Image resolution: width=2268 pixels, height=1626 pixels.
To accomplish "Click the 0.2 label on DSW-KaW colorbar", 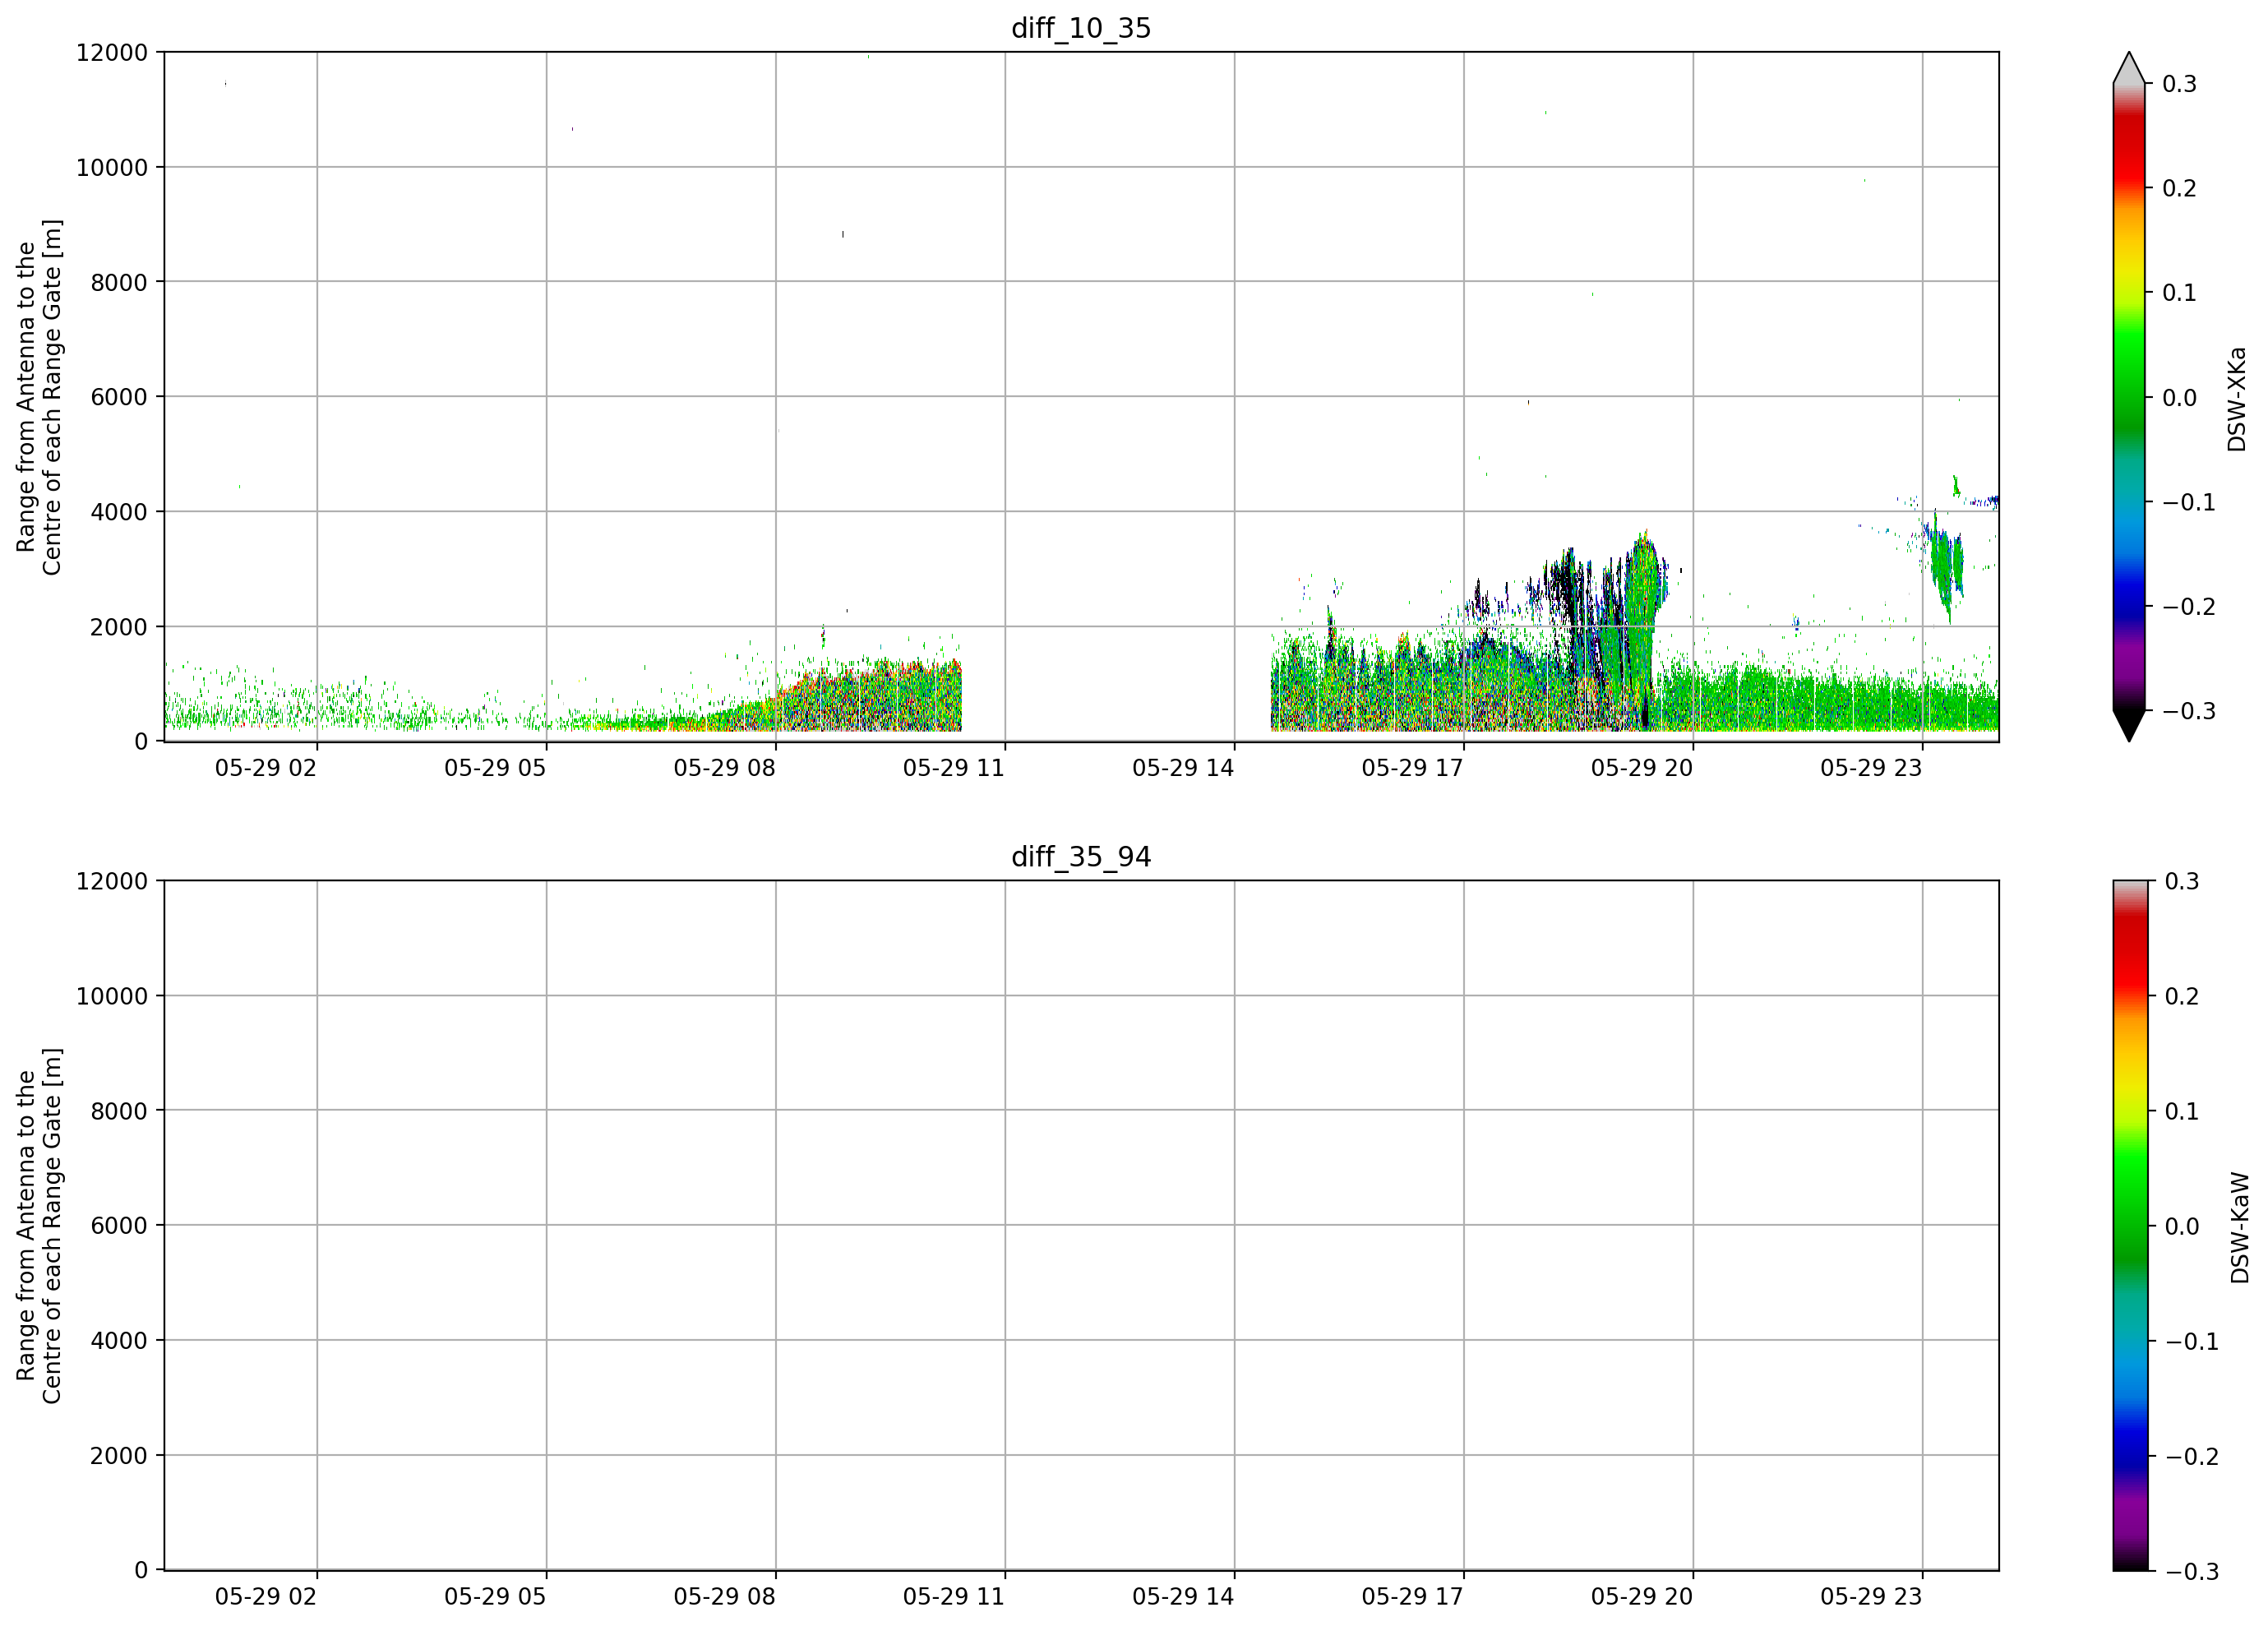I will pos(2182,996).
